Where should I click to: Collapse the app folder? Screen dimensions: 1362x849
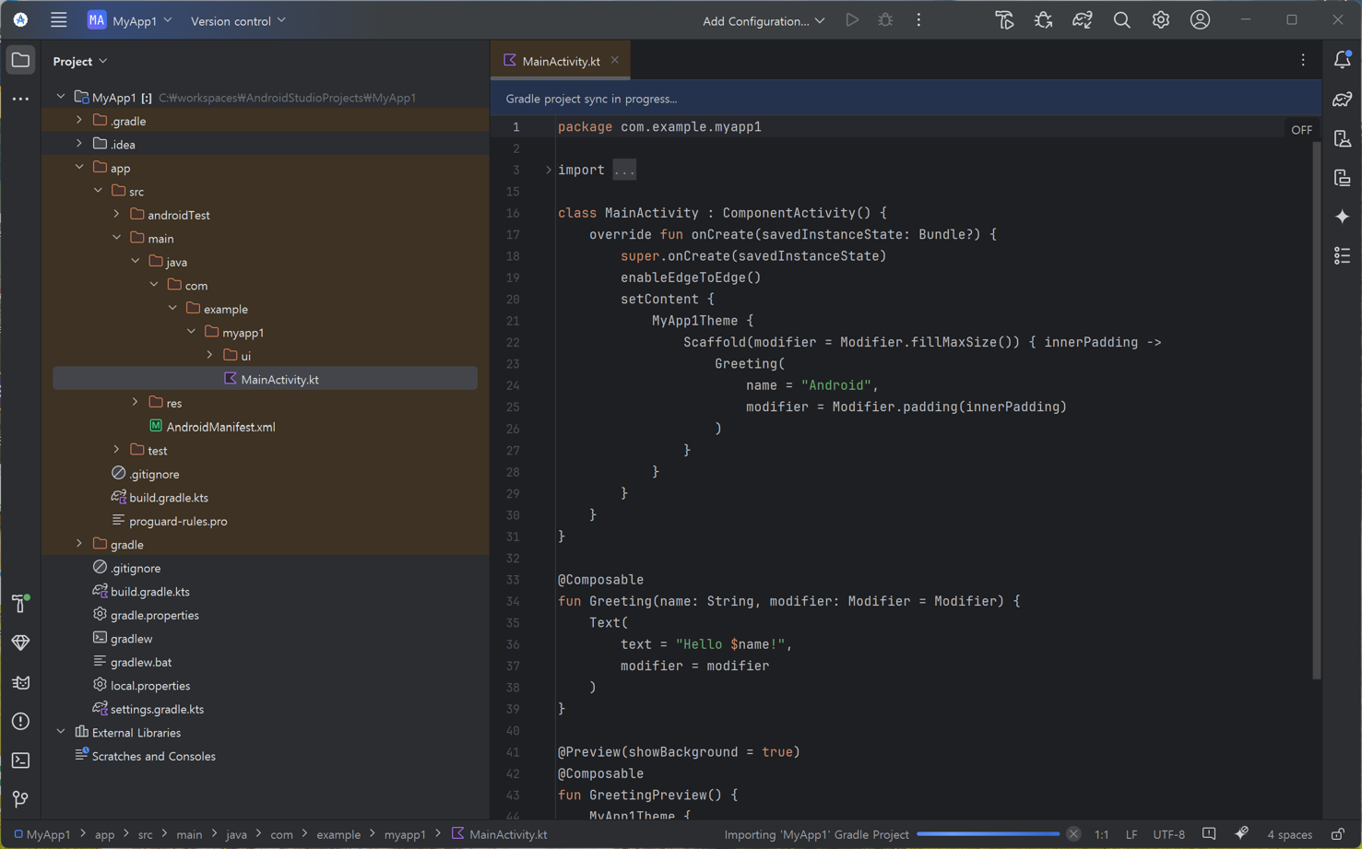[79, 167]
